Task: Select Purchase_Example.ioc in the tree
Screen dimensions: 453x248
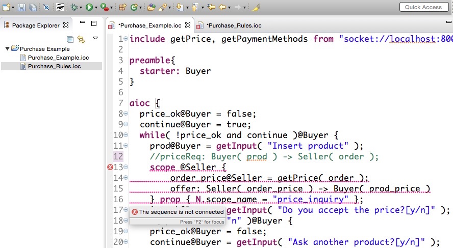Action: point(55,58)
